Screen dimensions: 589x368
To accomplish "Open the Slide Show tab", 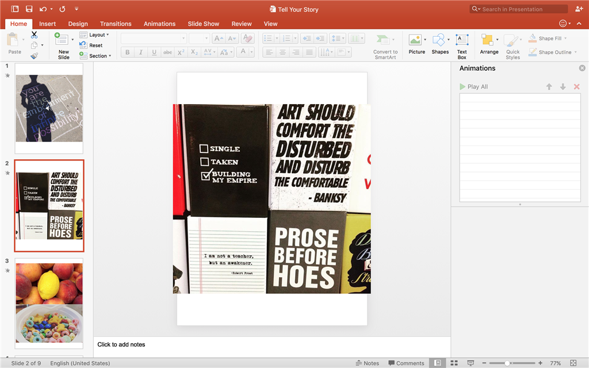I will (x=203, y=24).
